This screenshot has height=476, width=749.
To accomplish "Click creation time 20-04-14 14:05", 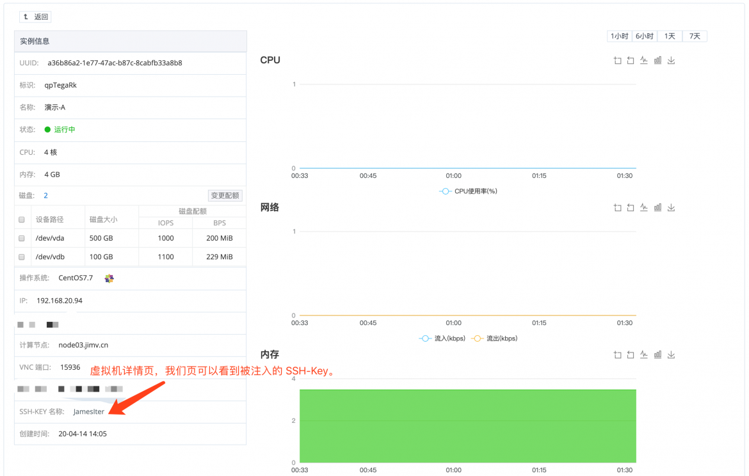I will pyautogui.click(x=83, y=434).
